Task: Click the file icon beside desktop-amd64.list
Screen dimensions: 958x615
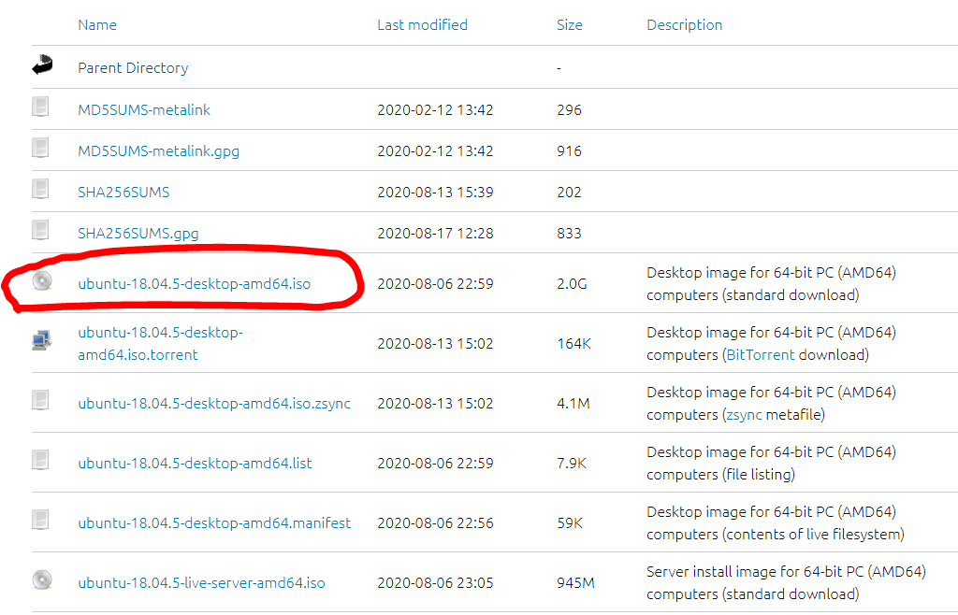Action: click(x=40, y=460)
